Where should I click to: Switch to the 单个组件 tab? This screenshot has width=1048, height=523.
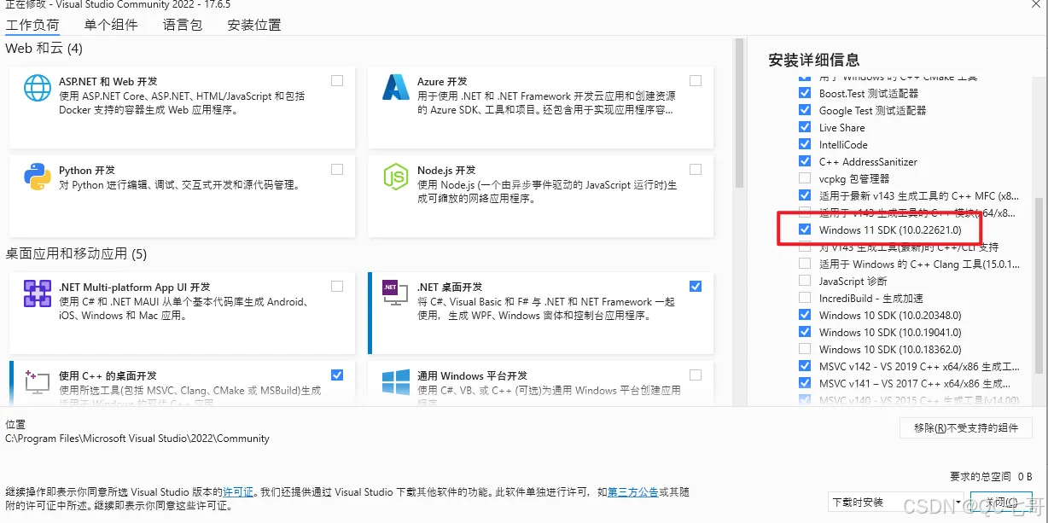pyautogui.click(x=111, y=25)
